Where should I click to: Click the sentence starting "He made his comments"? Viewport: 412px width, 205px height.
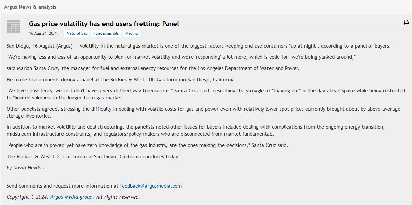[x=121, y=80]
